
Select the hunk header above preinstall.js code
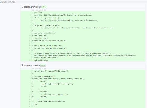39,68
